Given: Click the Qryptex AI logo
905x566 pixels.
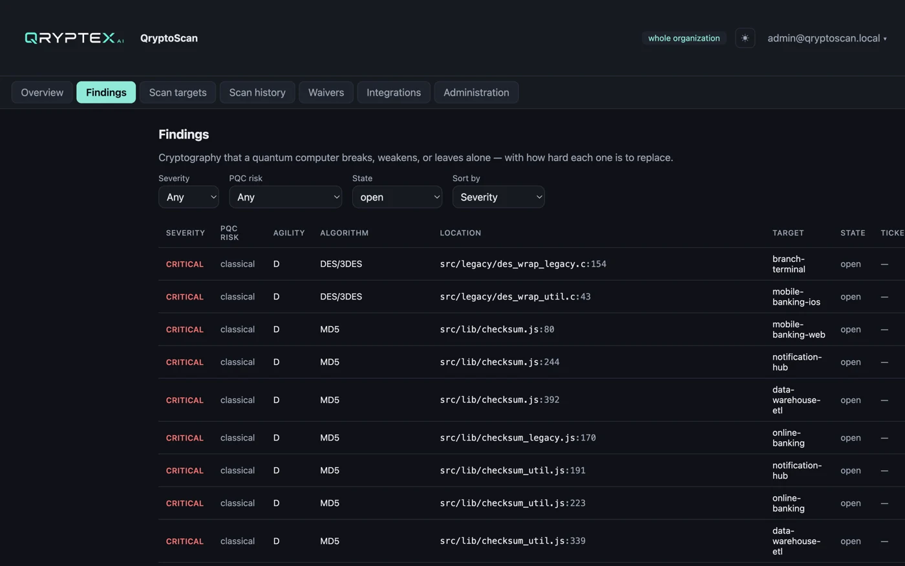Looking at the screenshot, I should coord(74,38).
